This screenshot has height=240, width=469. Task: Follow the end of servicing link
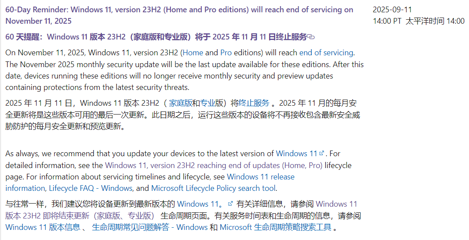(326, 53)
